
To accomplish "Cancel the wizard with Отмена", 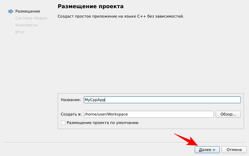I will (x=234, y=150).
